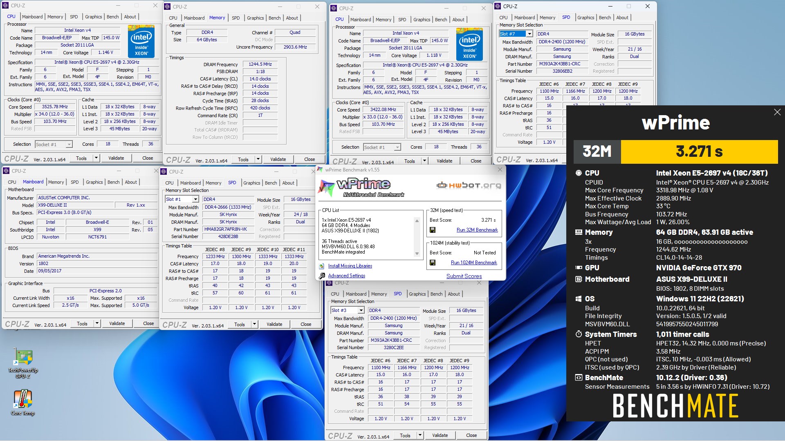Screen dimensions: 785x441
Task: Click the GPU card icon in BenchMate panel
Action: click(x=579, y=268)
